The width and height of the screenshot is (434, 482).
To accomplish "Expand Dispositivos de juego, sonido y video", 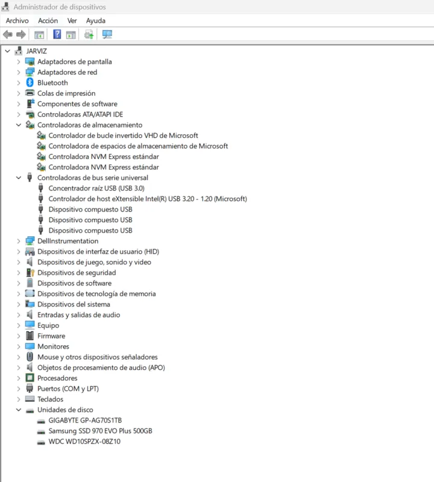I will coord(19,262).
